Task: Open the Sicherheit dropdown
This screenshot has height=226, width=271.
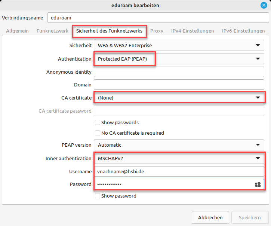Action: click(x=179, y=46)
